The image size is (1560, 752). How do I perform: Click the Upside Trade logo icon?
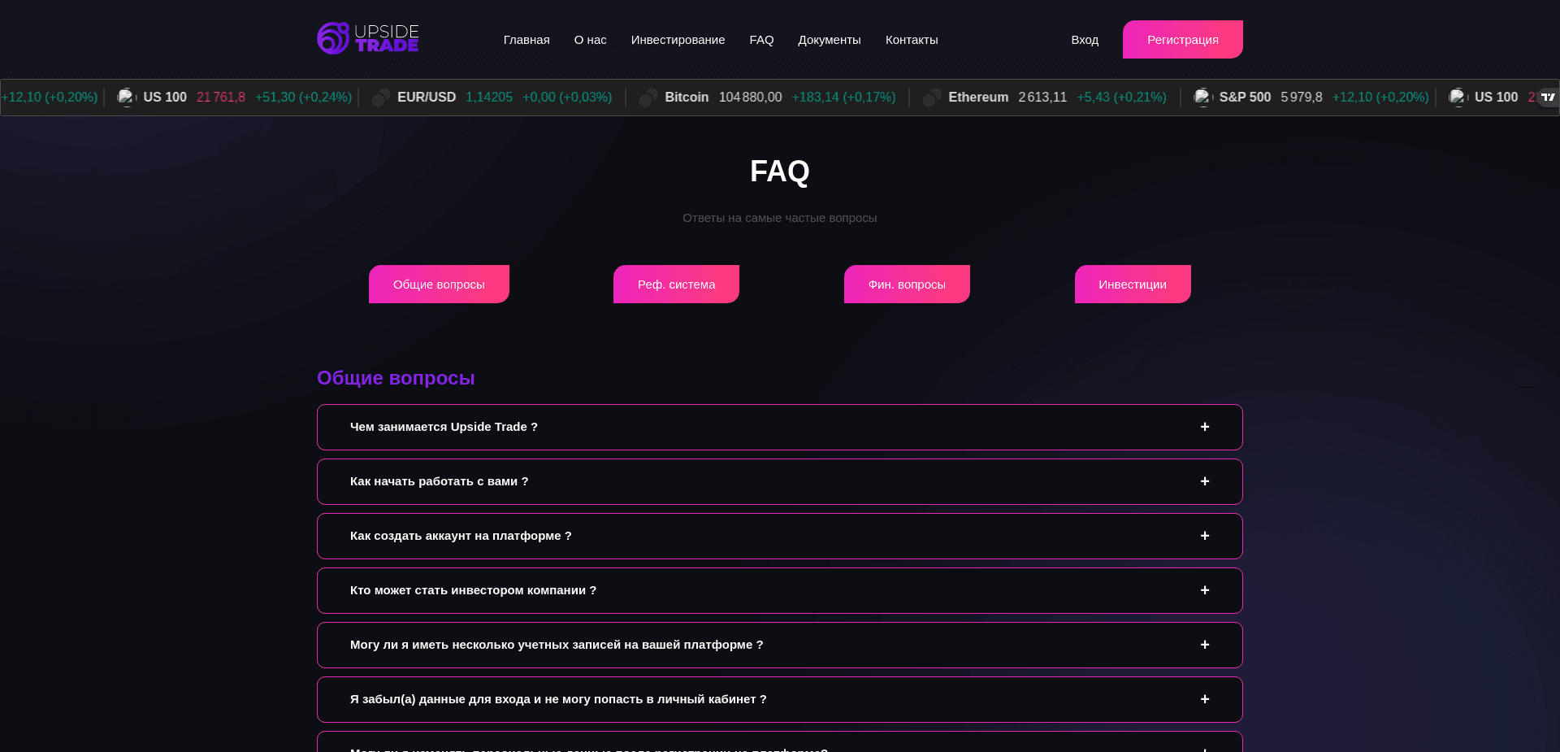(331, 37)
